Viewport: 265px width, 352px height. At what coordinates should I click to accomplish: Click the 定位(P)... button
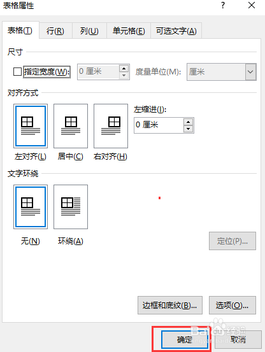(x=233, y=241)
